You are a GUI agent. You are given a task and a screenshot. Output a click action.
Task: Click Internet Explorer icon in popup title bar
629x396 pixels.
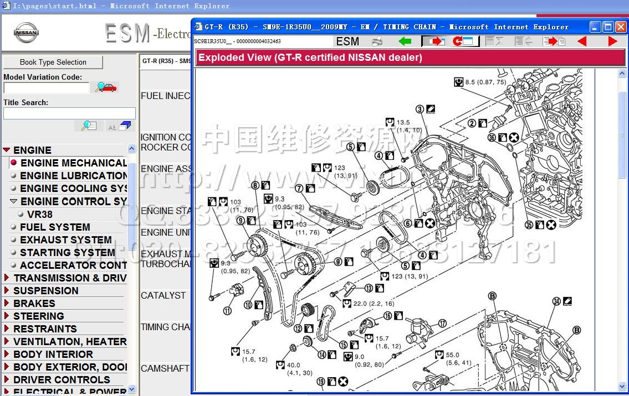[x=198, y=27]
